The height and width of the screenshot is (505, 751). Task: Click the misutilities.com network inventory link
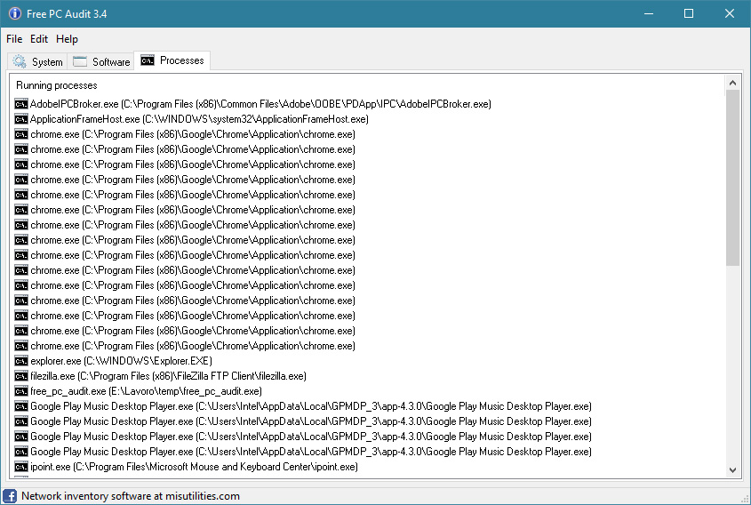click(131, 496)
